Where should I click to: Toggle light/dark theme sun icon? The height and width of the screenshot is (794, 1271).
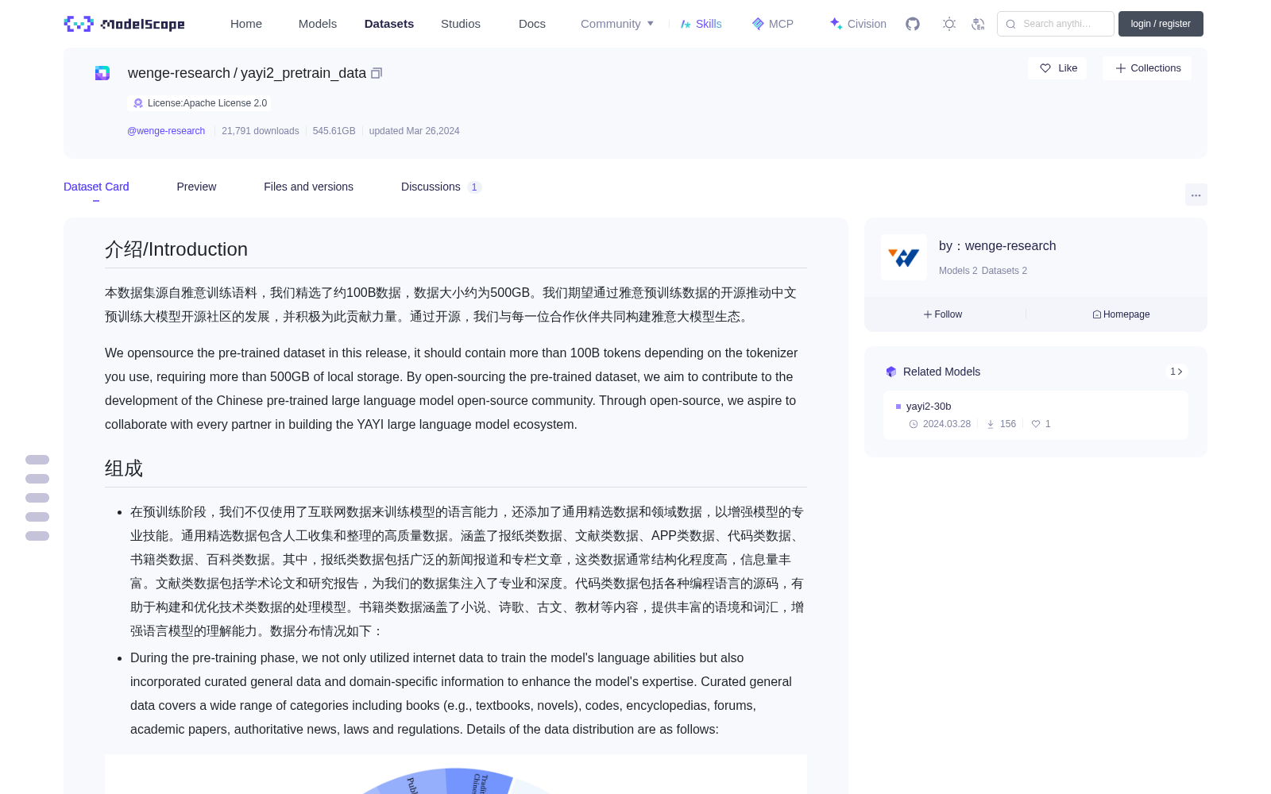pos(949,24)
